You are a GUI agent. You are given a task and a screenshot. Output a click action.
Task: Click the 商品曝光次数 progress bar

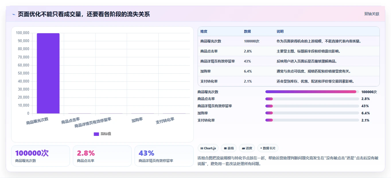[312, 92]
